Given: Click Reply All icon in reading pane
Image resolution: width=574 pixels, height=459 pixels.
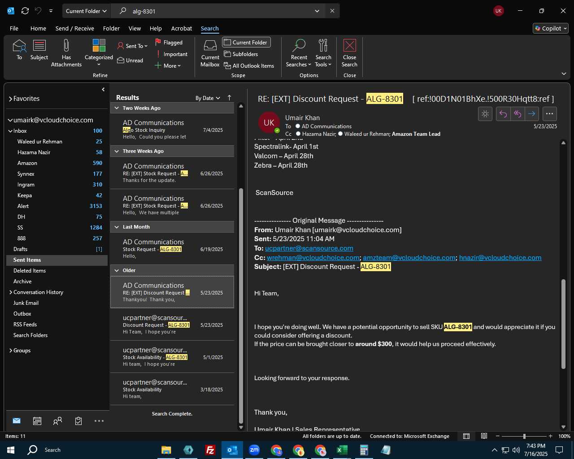Looking at the screenshot, I should (517, 114).
